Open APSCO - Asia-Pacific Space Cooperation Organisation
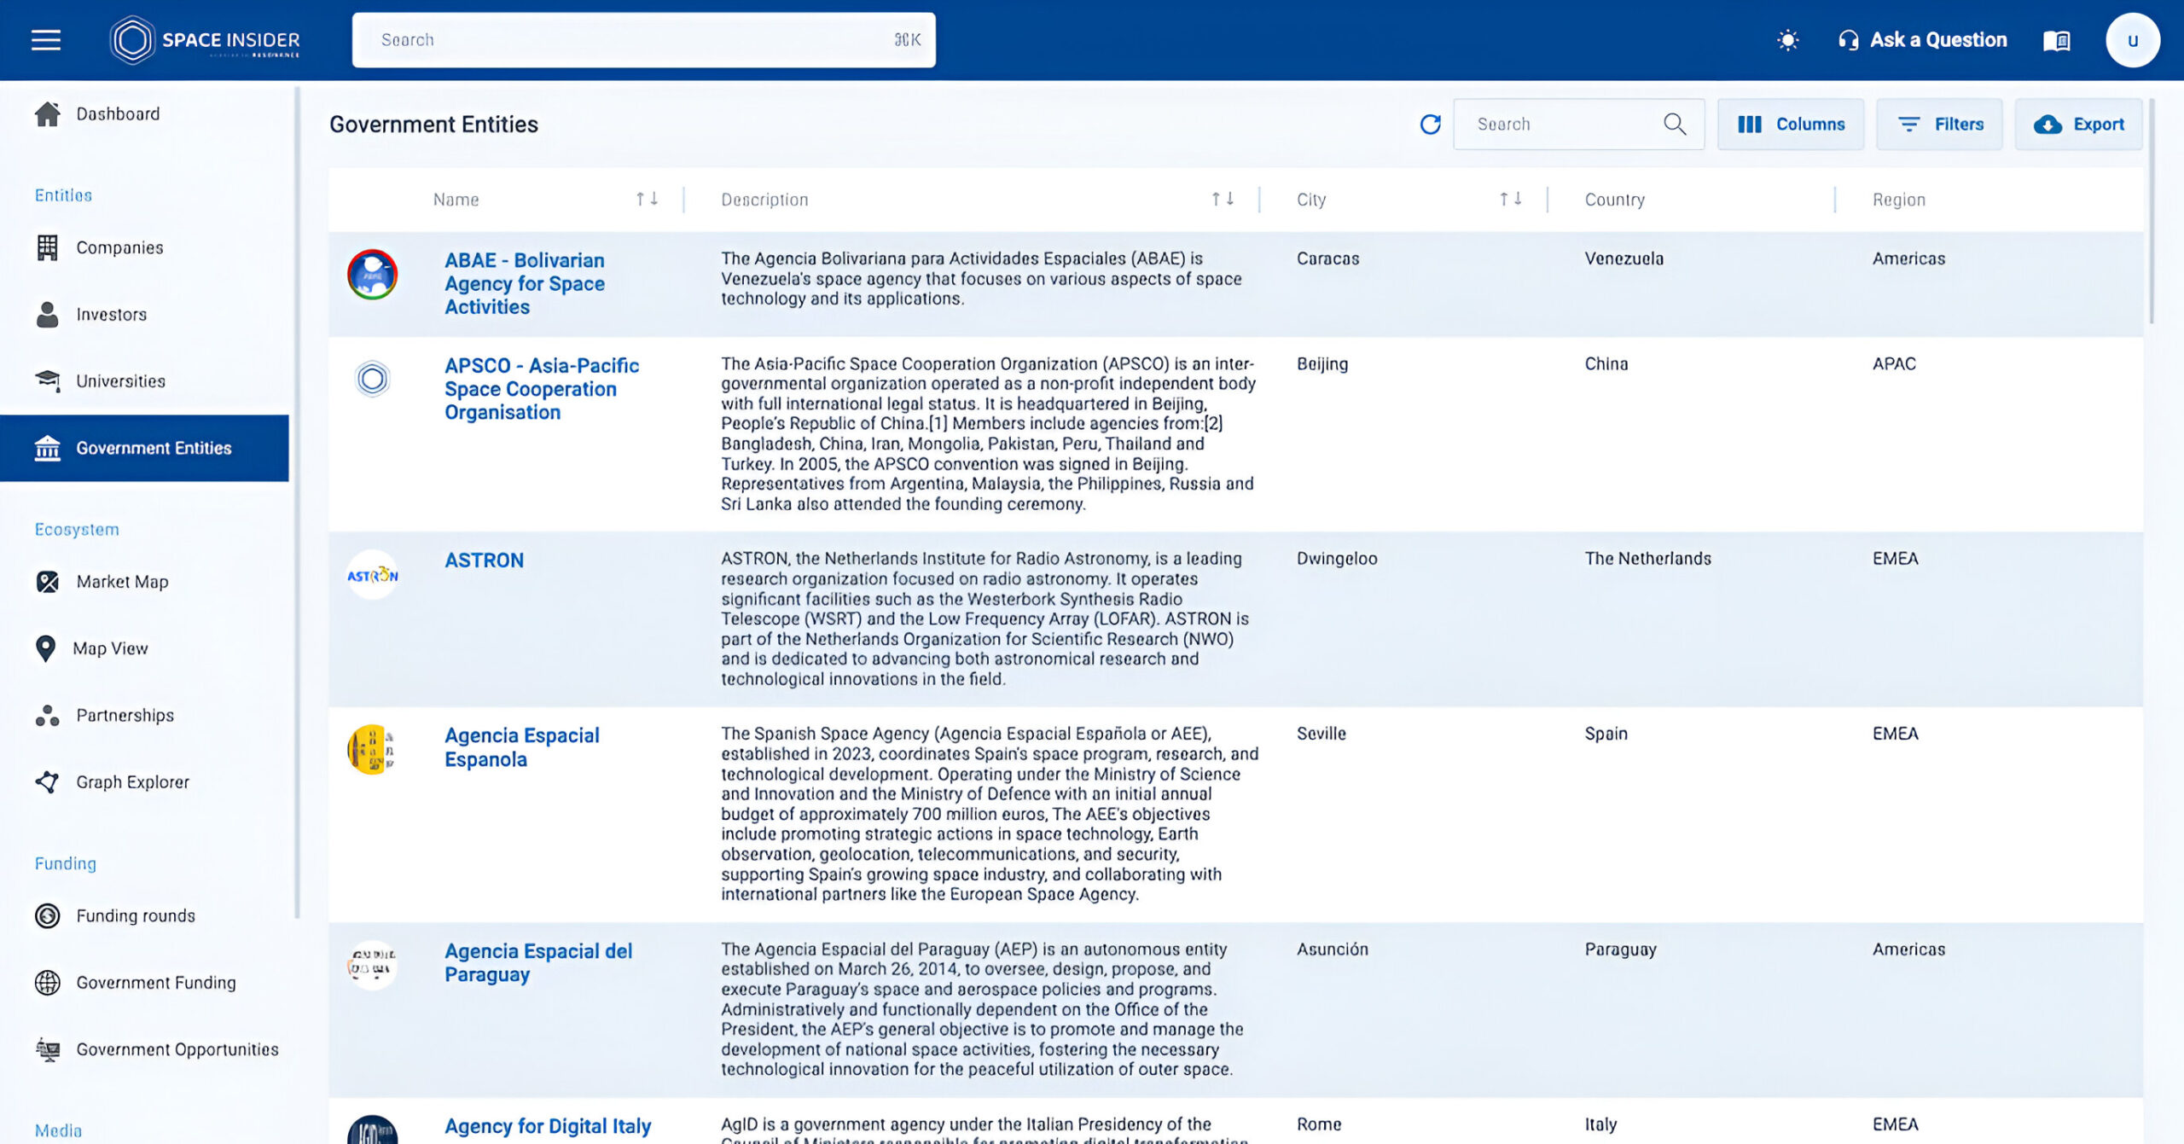The width and height of the screenshot is (2184, 1144). [542, 389]
